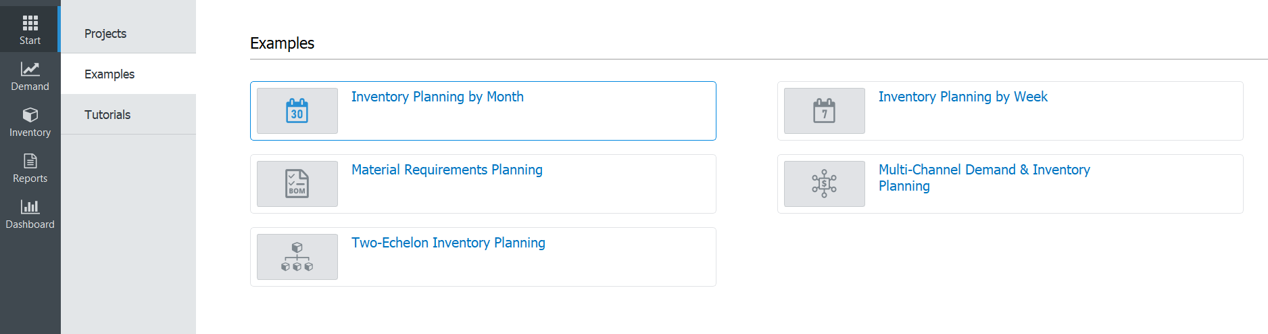The width and height of the screenshot is (1268, 334).
Task: Open the Reports document icon
Action: tap(30, 161)
